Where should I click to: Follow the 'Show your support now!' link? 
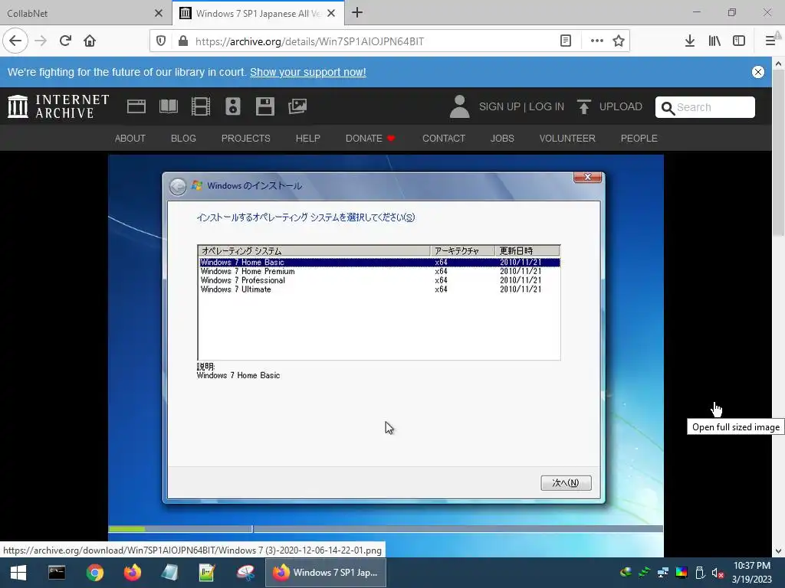(308, 72)
